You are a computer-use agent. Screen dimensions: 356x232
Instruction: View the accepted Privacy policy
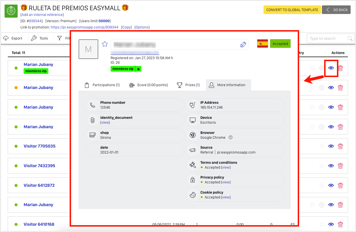(226, 182)
